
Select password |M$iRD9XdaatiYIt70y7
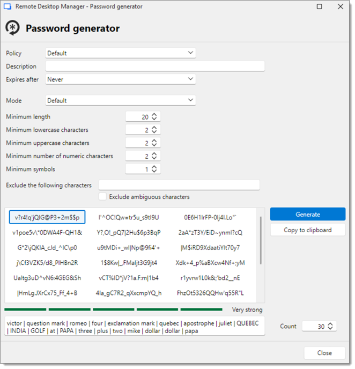tap(211, 249)
